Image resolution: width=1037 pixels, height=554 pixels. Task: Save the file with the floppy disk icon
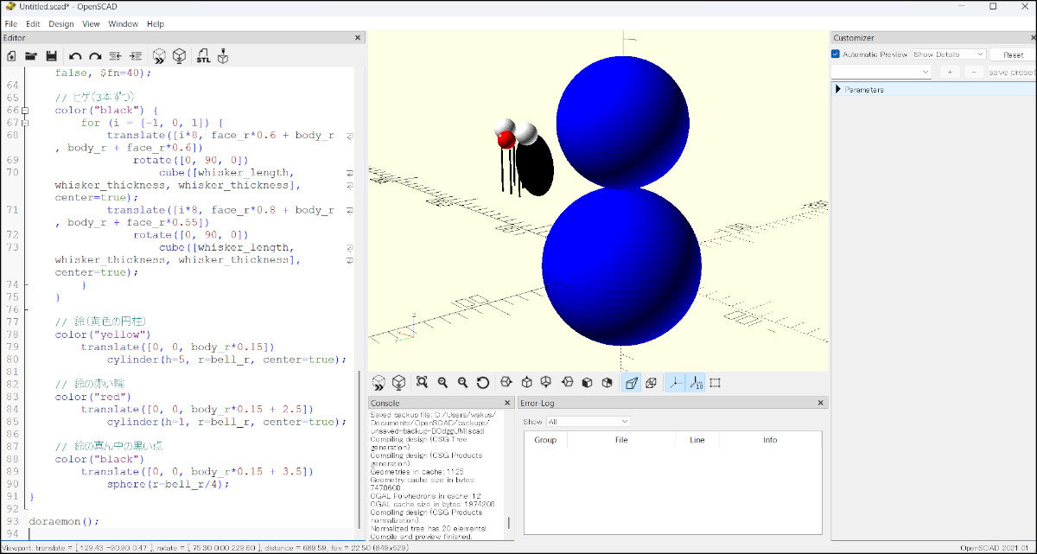(x=51, y=56)
